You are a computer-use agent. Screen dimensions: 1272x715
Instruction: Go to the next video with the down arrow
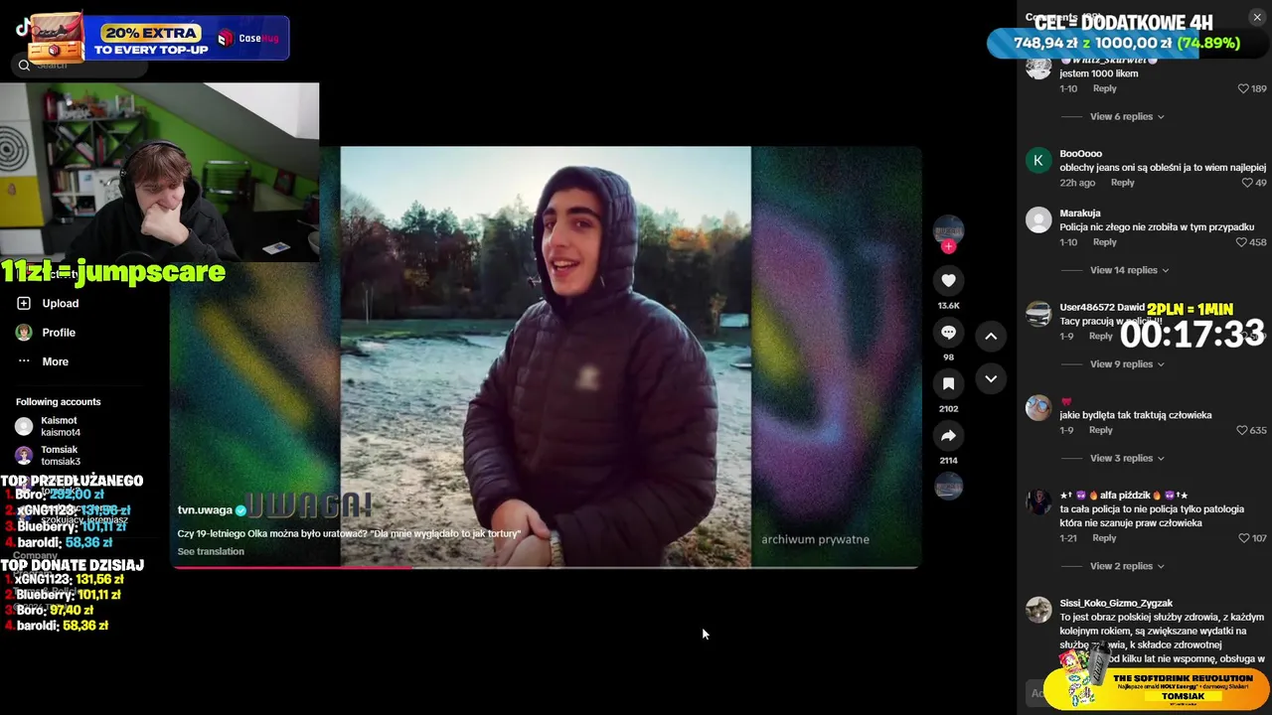tap(991, 378)
